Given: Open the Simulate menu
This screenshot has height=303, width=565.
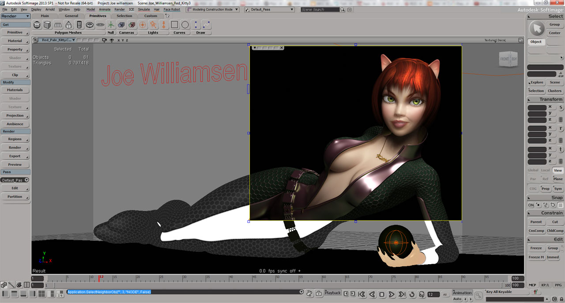Looking at the screenshot, I should pyautogui.click(x=144, y=9).
